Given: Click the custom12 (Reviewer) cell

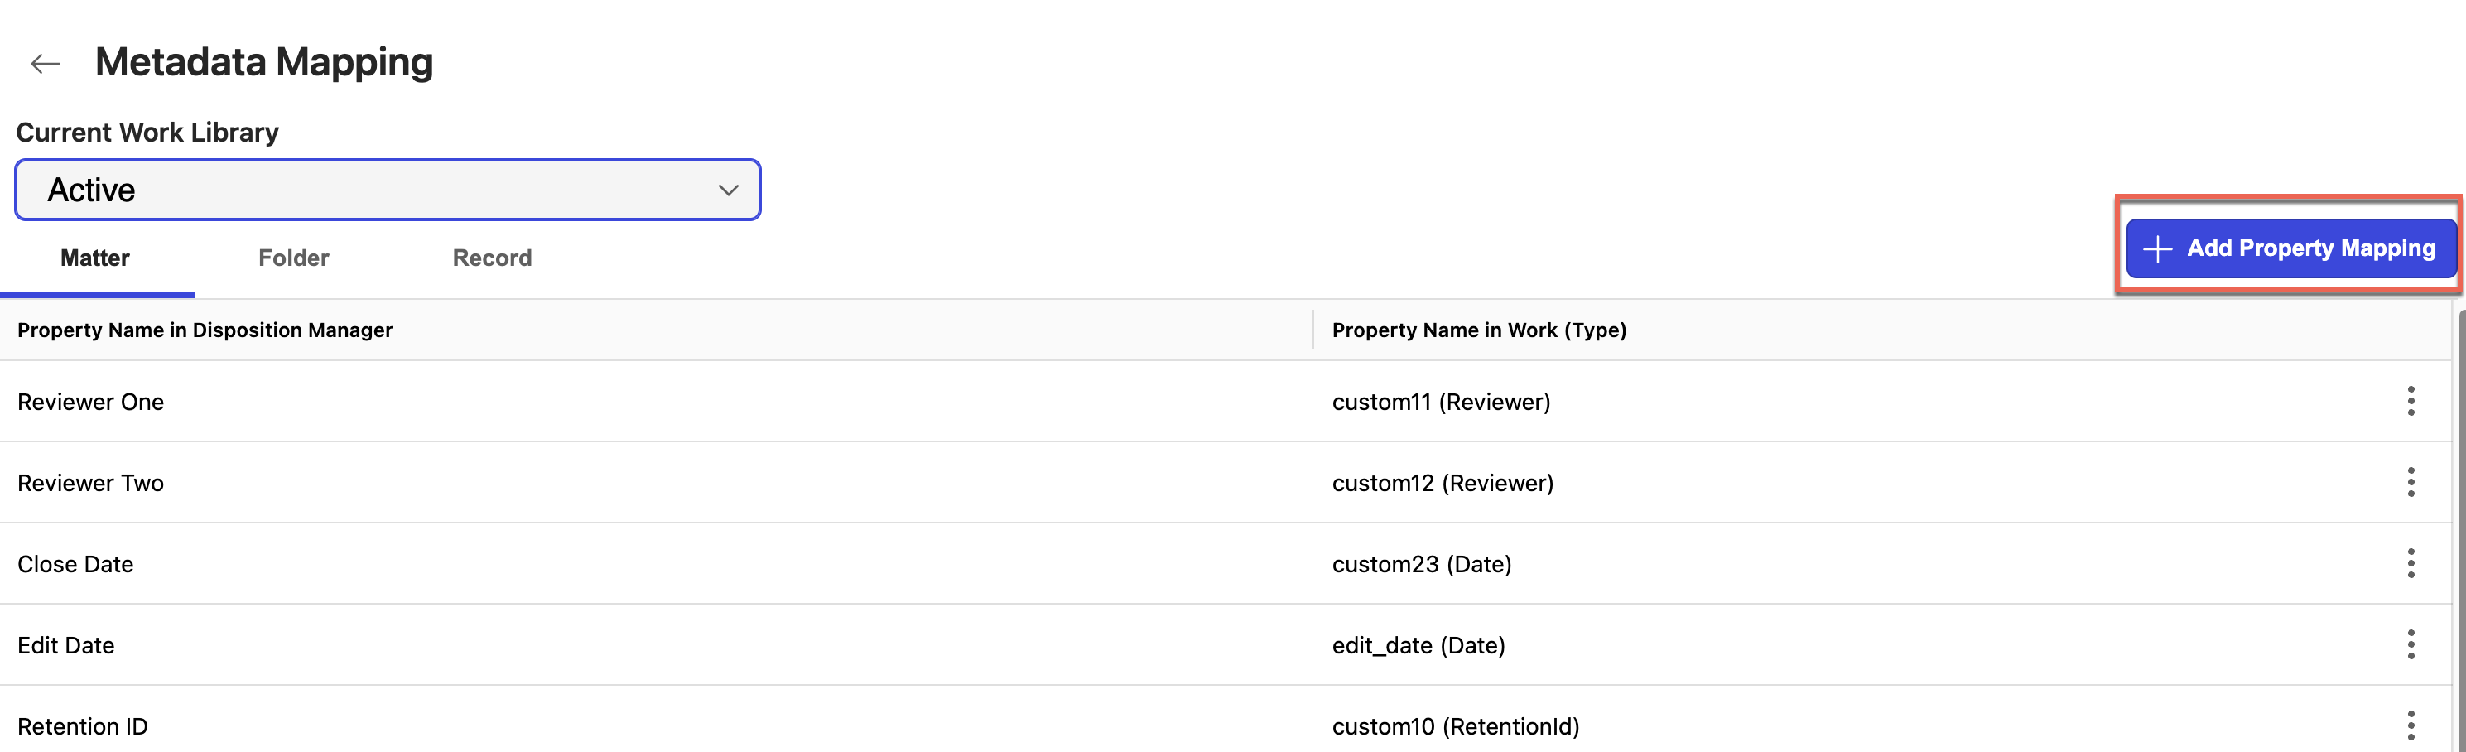Looking at the screenshot, I should point(1443,484).
